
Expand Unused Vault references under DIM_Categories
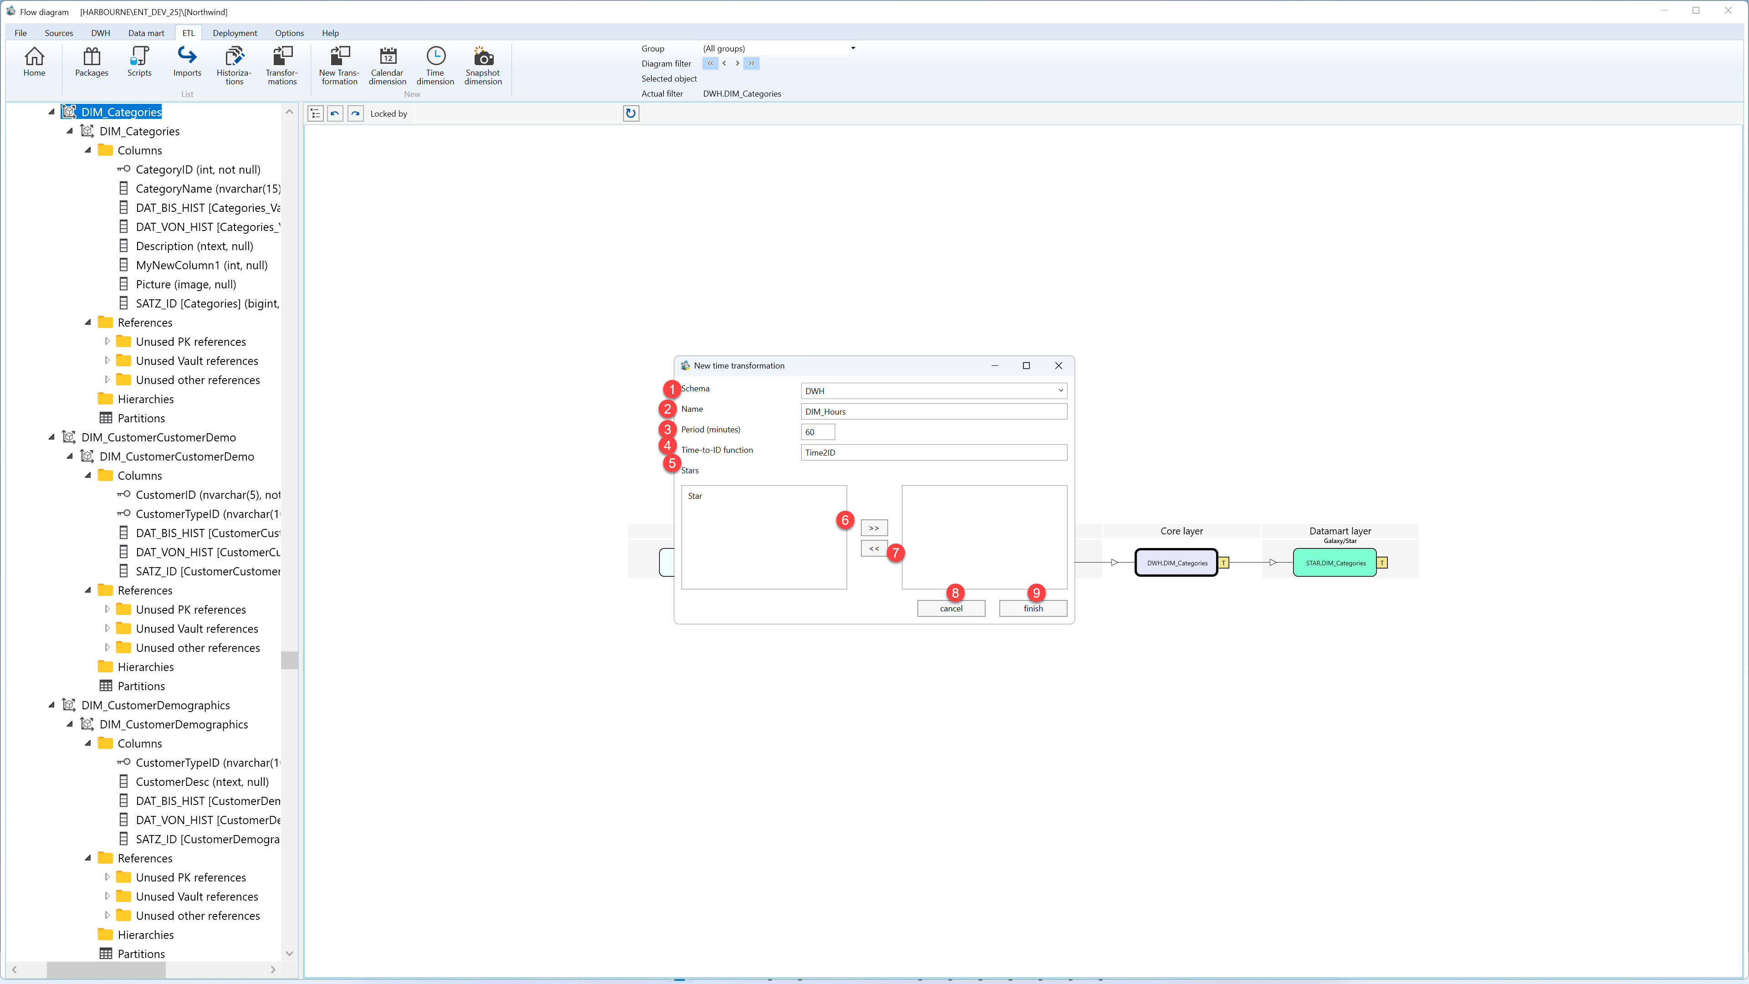click(x=107, y=361)
